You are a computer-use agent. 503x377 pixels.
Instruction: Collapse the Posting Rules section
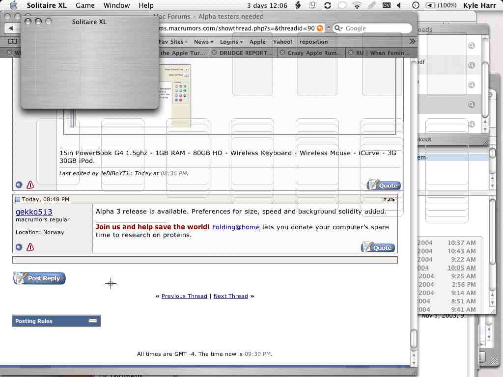coord(93,321)
